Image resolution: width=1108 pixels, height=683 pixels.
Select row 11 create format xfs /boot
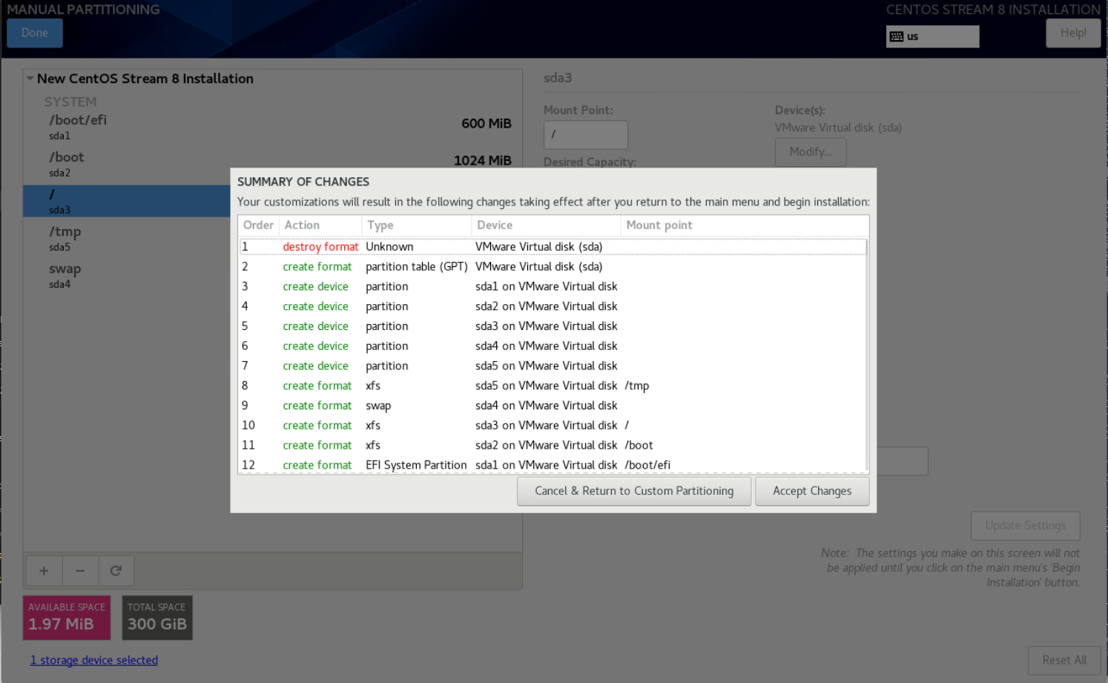(x=553, y=446)
